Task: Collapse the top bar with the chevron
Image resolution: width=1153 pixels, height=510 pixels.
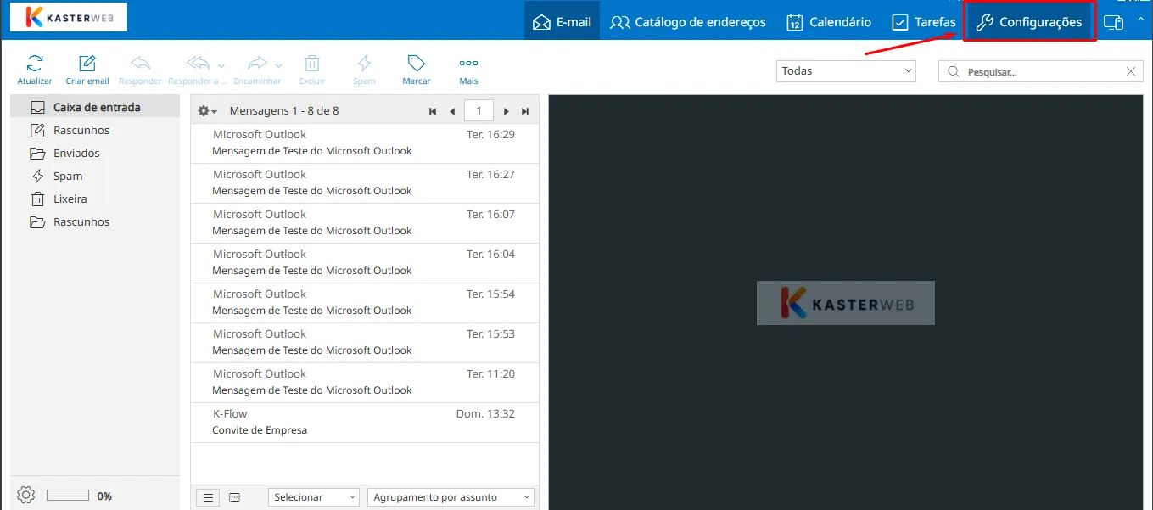Action: [x=1141, y=20]
